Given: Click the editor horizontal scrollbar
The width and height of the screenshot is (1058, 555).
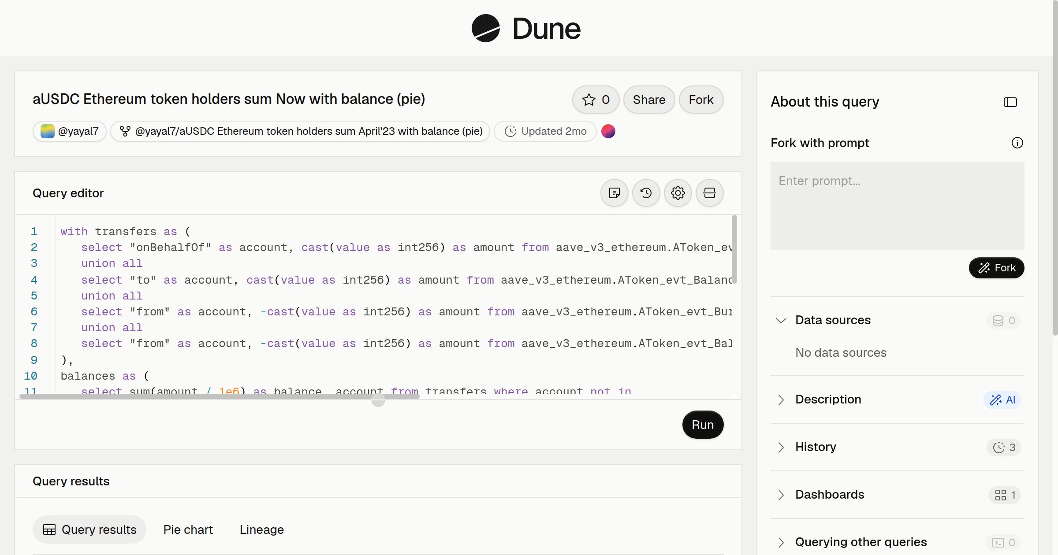Looking at the screenshot, I should [x=219, y=396].
